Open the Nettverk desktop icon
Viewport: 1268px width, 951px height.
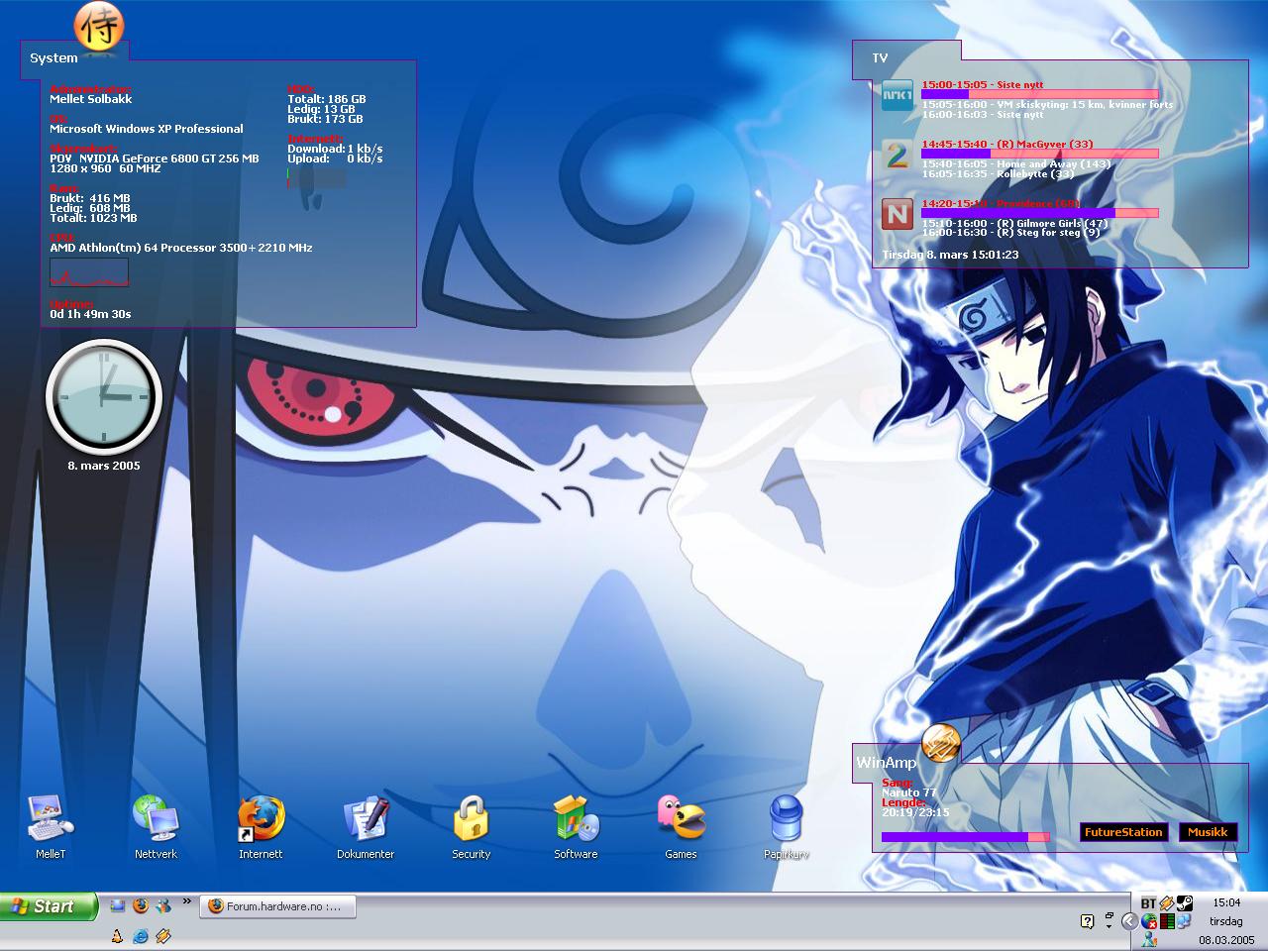(156, 827)
